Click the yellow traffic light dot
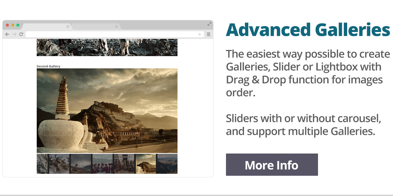The image size is (393, 196). point(13,25)
